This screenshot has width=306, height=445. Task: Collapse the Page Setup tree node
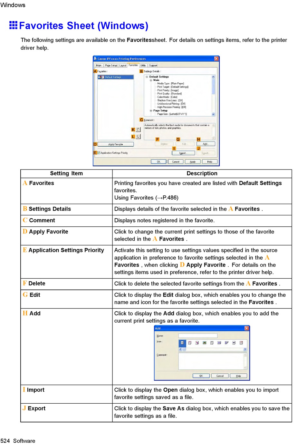click(x=151, y=110)
